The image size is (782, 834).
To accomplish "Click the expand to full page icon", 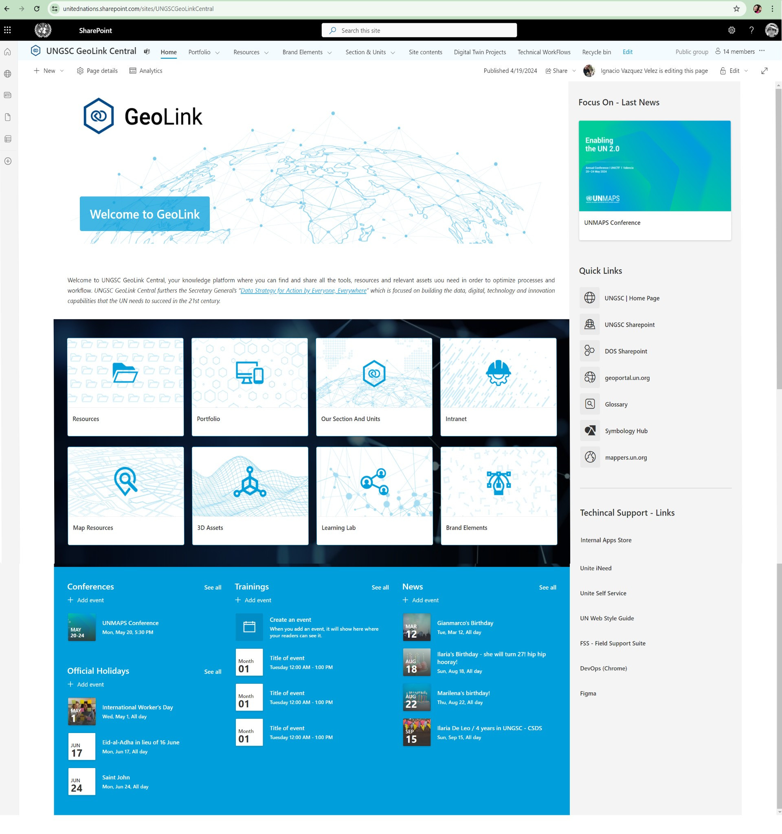I will pyautogui.click(x=764, y=71).
